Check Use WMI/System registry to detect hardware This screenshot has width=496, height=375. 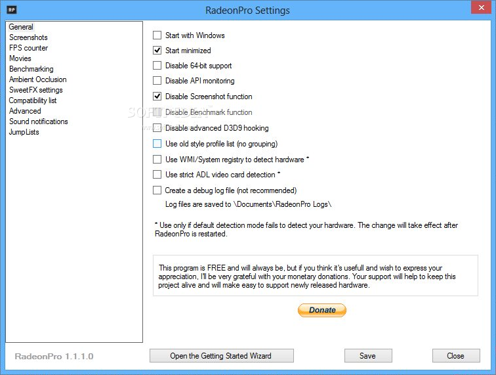(x=157, y=160)
